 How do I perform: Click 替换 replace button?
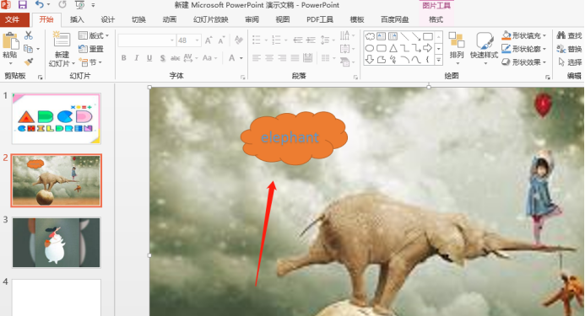[569, 49]
